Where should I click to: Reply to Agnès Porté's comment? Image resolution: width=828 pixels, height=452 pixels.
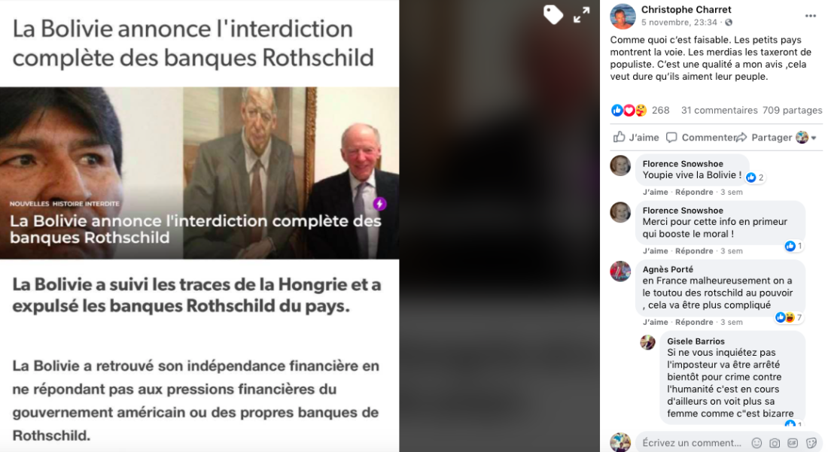(694, 322)
